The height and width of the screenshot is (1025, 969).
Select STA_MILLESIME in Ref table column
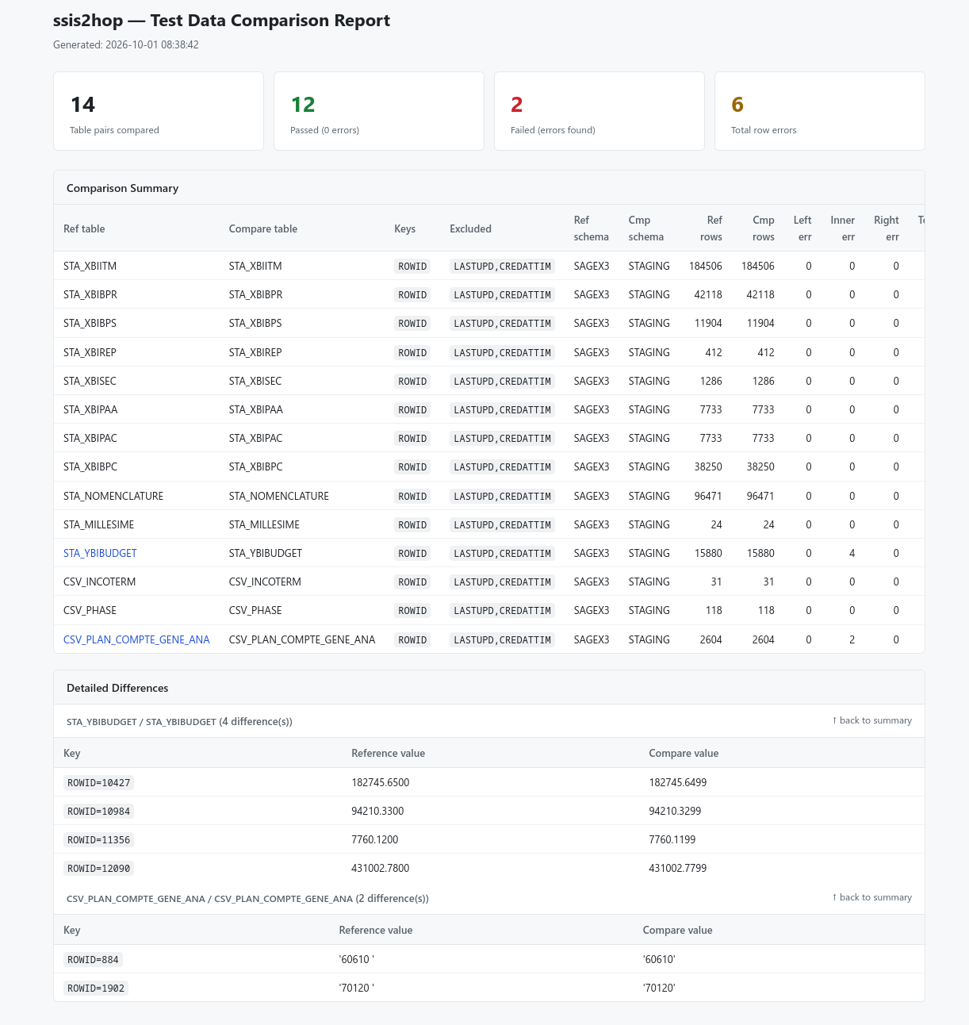tap(98, 524)
